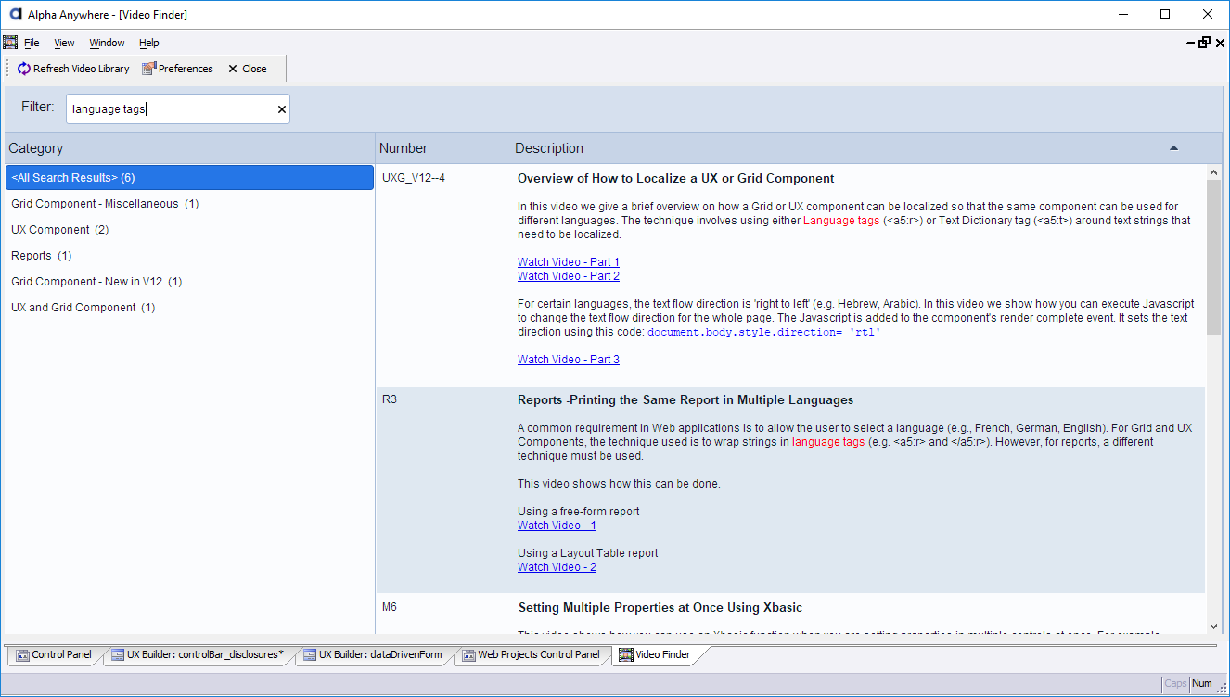Click the Video Finder icon in menu bar
Viewport: 1230px width, 697px height.
pos(10,43)
